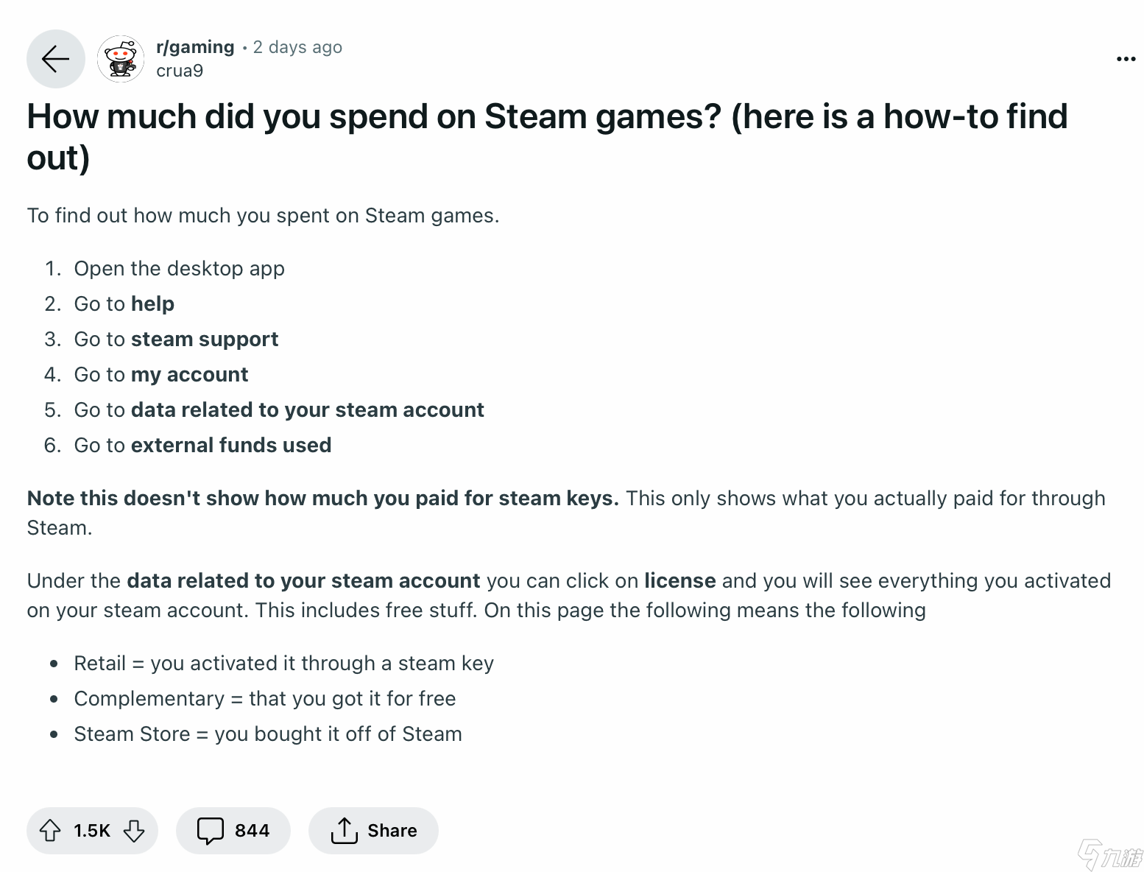Click the '2 days ago' timestamp
Image resolution: width=1144 pixels, height=872 pixels.
click(297, 47)
